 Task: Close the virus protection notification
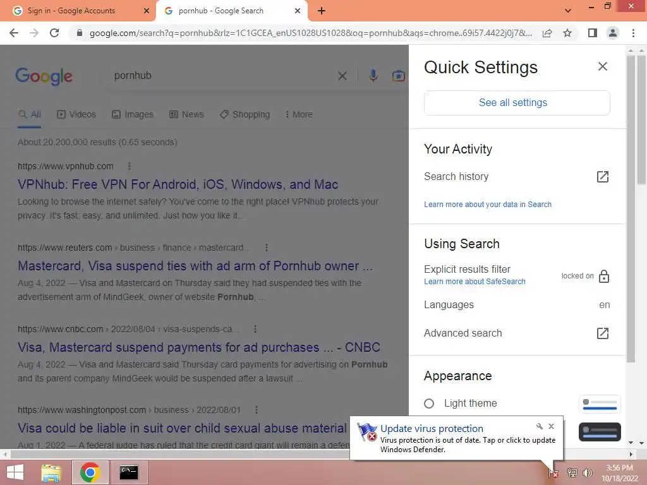(551, 426)
